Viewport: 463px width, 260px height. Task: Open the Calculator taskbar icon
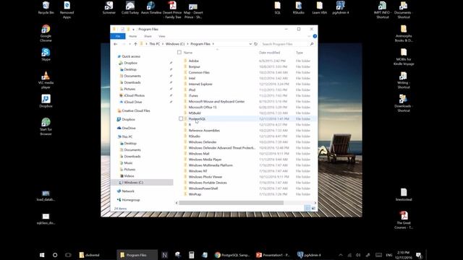pos(191,255)
